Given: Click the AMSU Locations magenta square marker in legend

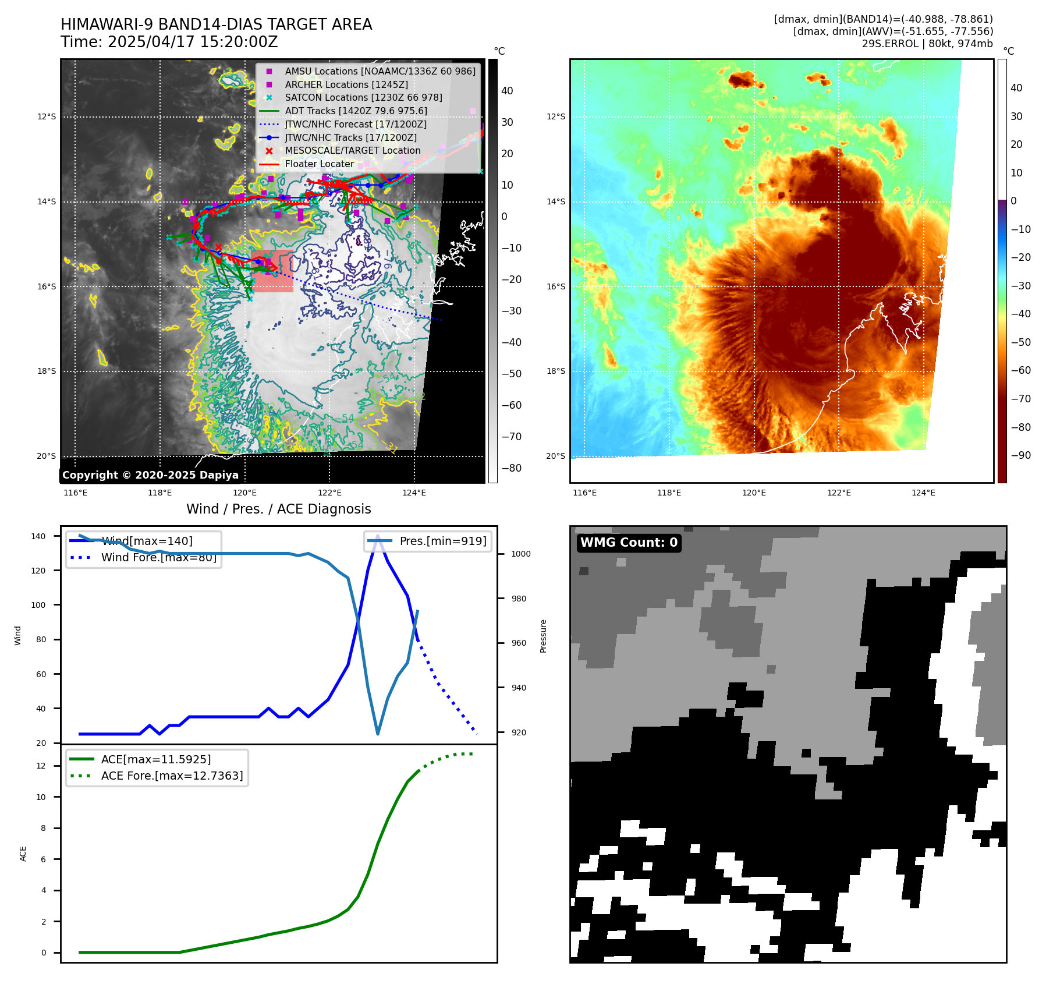Looking at the screenshot, I should [x=269, y=72].
